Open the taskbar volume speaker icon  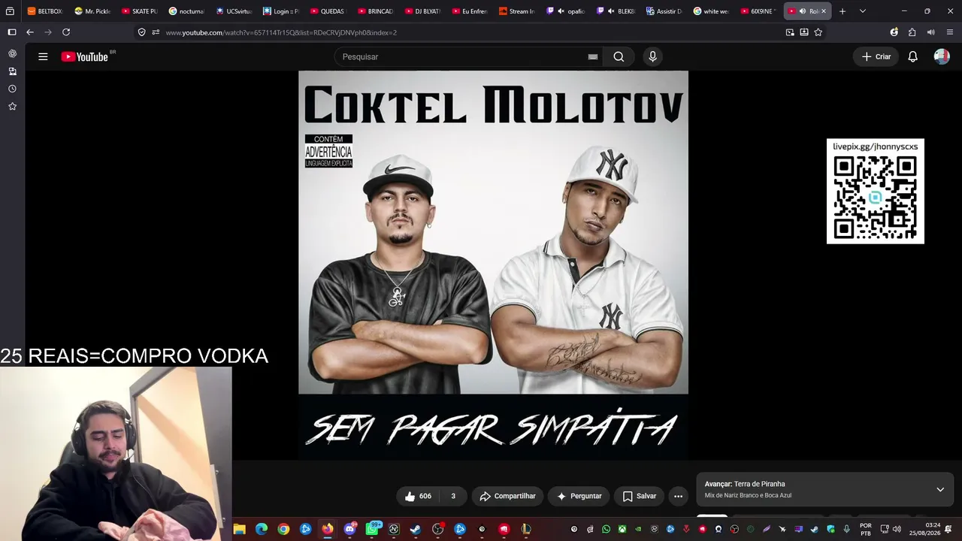pos(897,529)
